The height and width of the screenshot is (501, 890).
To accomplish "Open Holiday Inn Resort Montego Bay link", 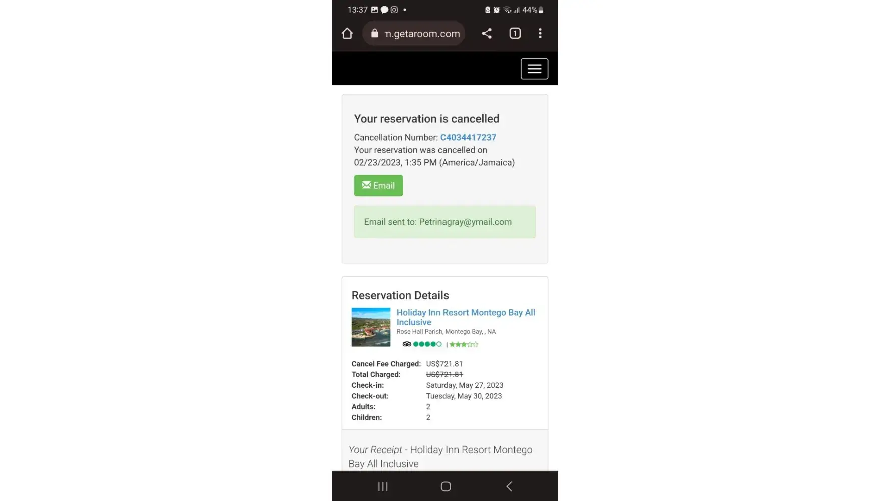I will tap(466, 317).
